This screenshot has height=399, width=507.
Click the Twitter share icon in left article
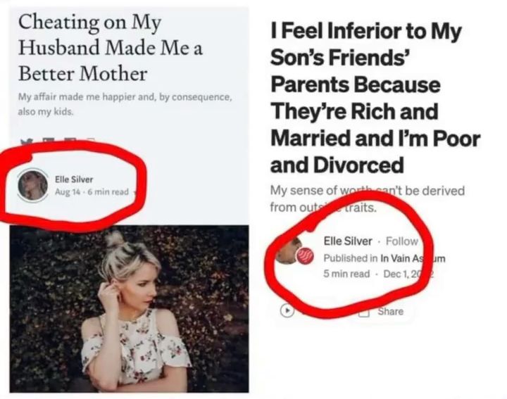point(27,142)
